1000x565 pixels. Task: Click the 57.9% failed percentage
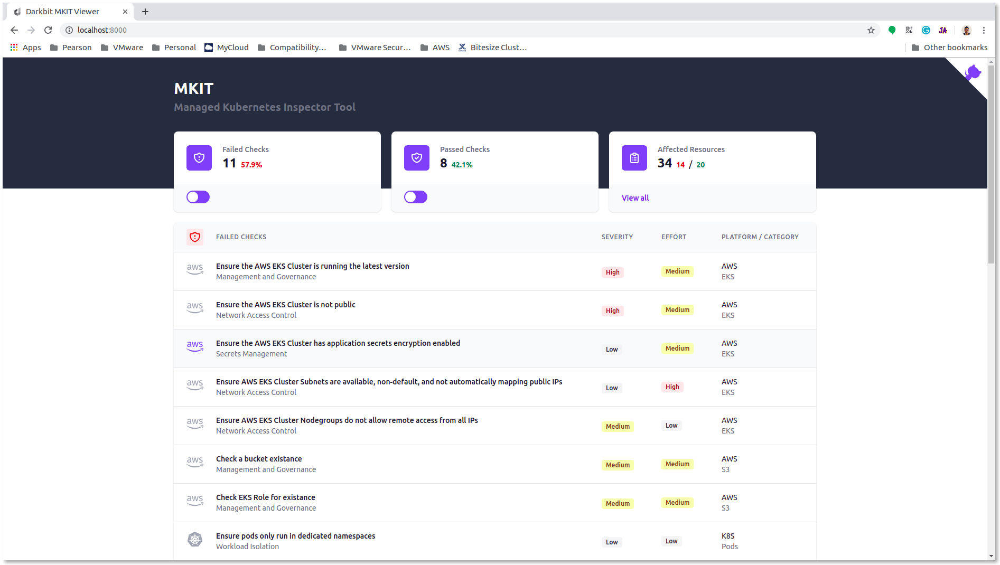pyautogui.click(x=251, y=165)
